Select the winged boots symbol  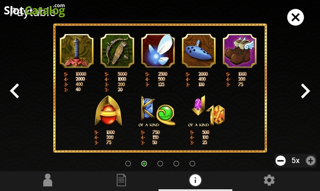coord(240,51)
